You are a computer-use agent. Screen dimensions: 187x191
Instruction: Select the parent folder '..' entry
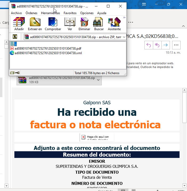[x=14, y=44]
